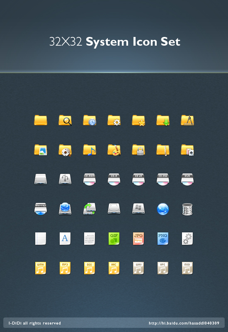Select the lined notepad file icon
Screen dimensions: 228x332
coord(41,239)
